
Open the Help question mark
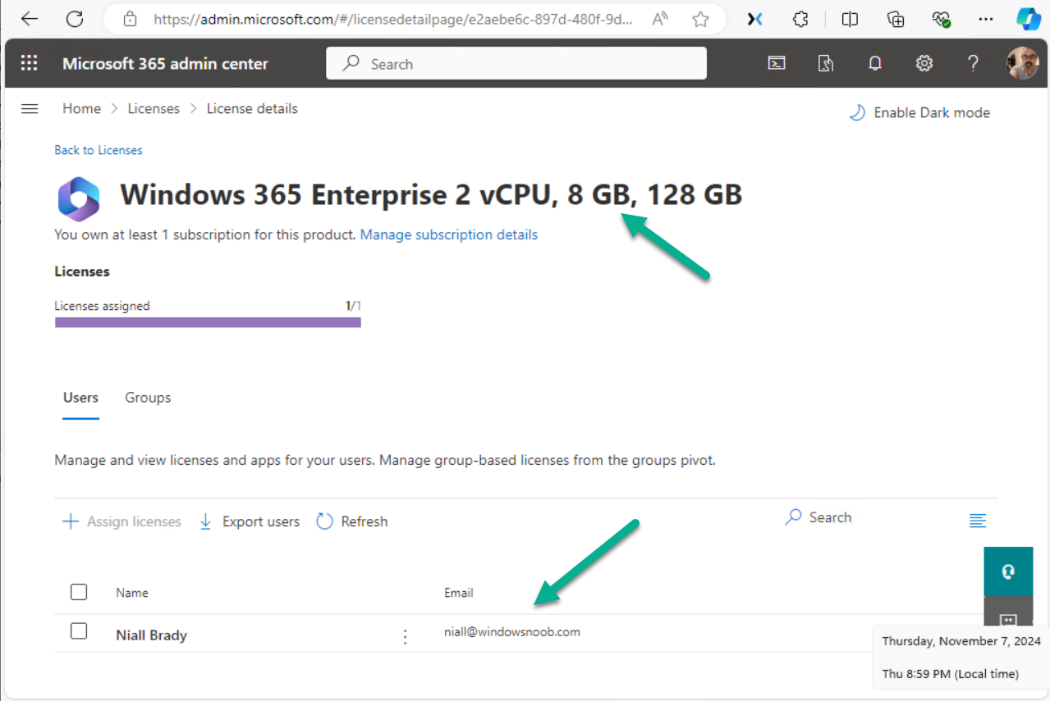(973, 63)
